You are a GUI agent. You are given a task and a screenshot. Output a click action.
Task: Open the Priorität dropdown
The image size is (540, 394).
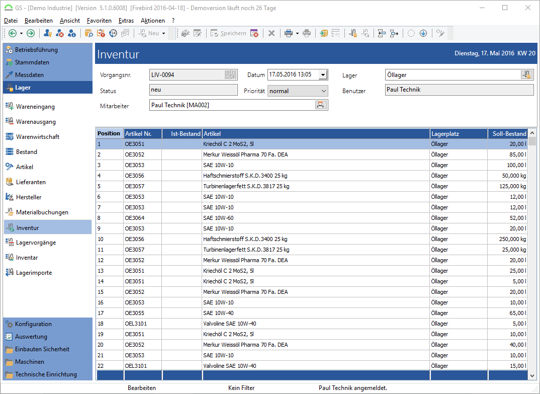(323, 91)
